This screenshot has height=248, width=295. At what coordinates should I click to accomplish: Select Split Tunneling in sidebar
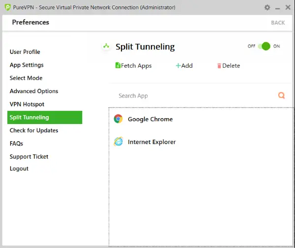45,118
